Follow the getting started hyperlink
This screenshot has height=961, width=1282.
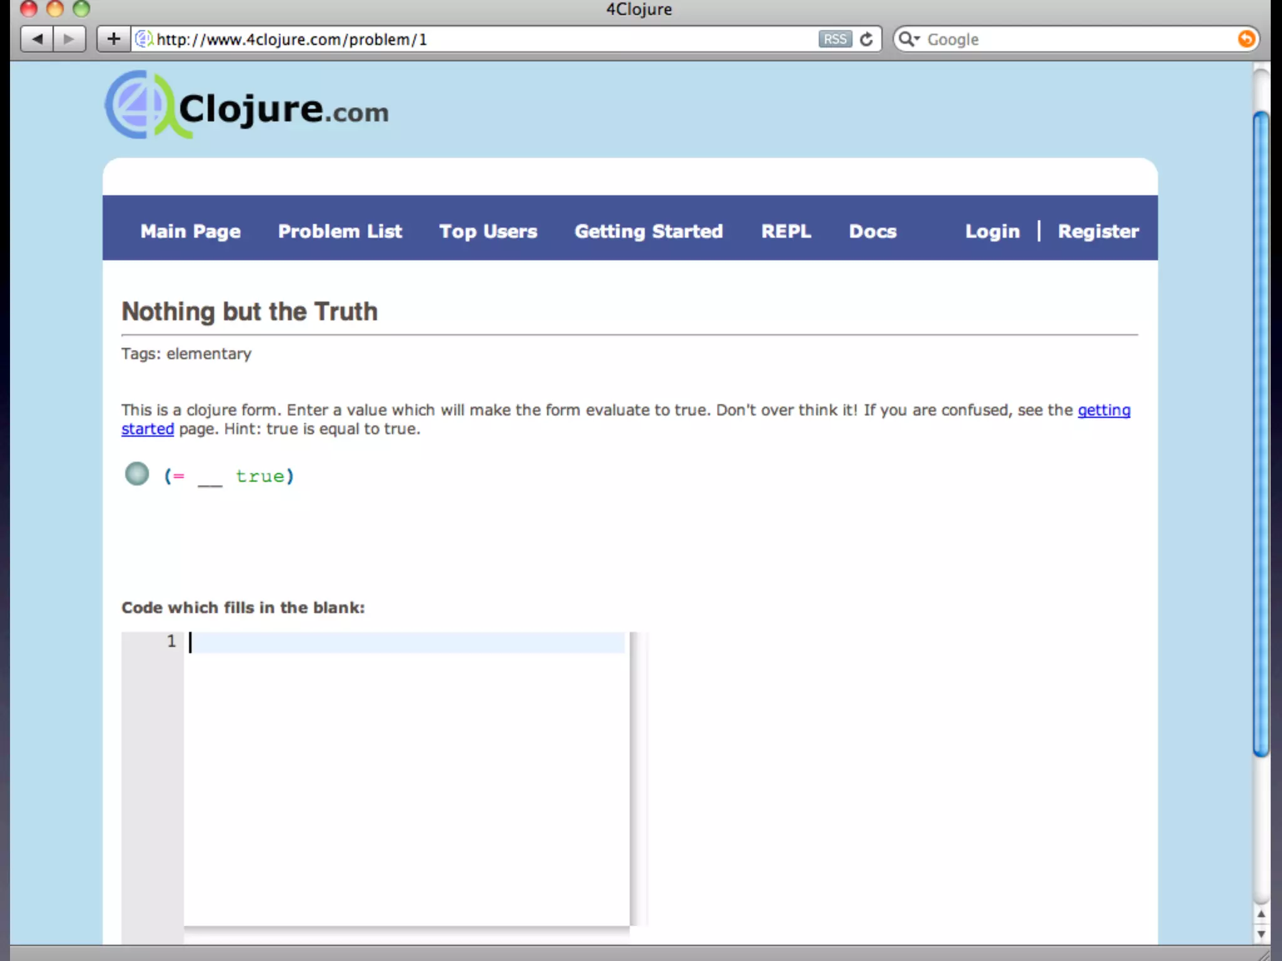tap(1104, 410)
